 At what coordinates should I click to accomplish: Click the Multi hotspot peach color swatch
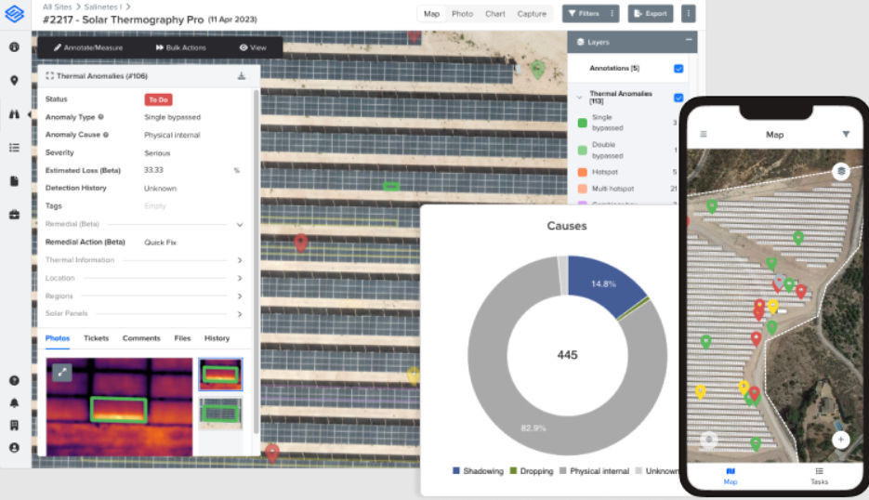click(583, 189)
